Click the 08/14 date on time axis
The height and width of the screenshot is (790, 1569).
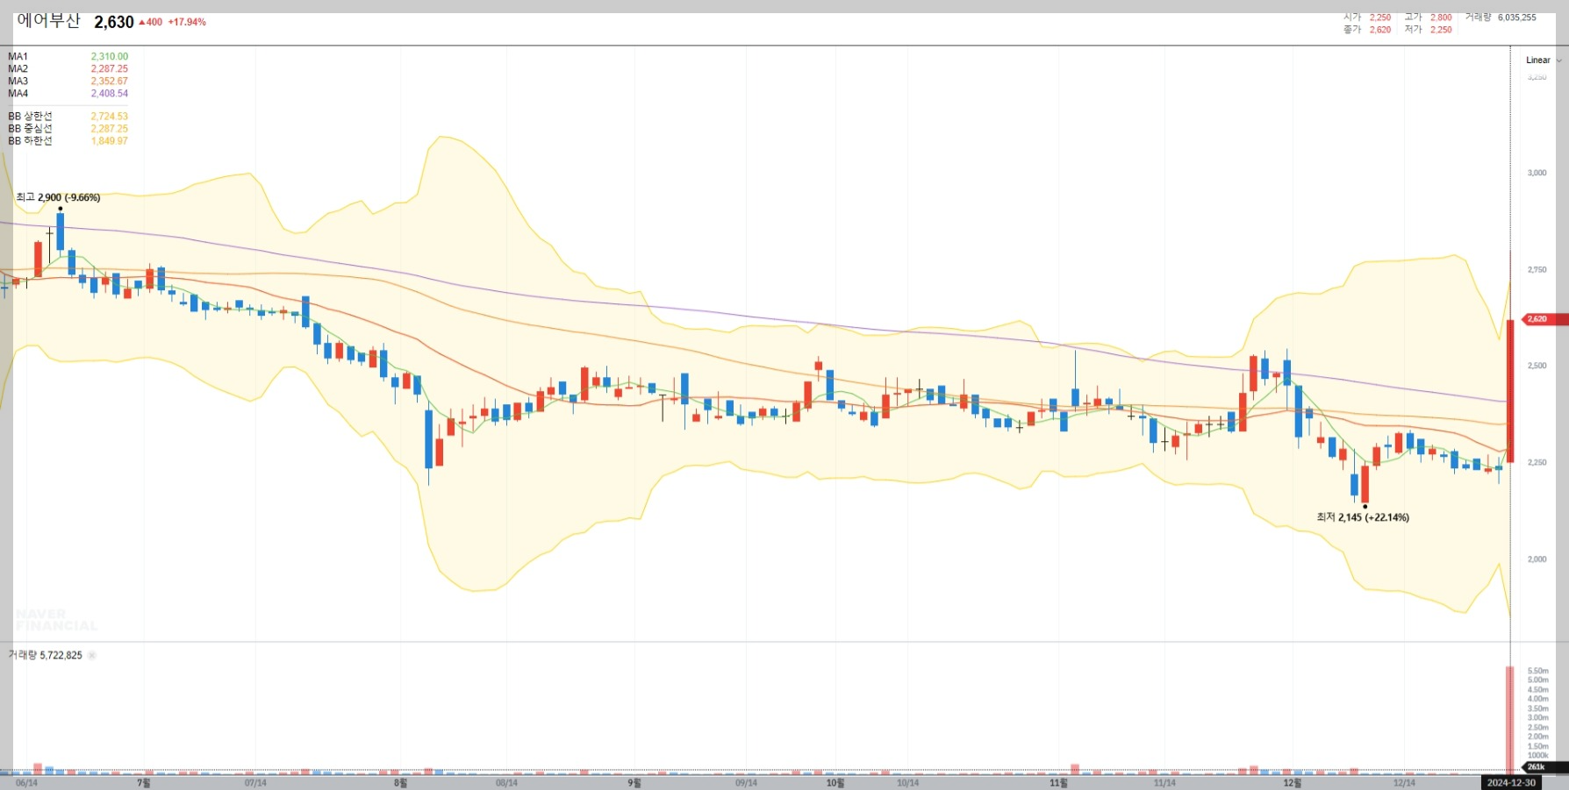pyautogui.click(x=506, y=783)
